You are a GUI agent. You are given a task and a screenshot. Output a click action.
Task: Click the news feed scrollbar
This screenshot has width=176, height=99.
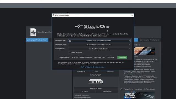[160, 53]
